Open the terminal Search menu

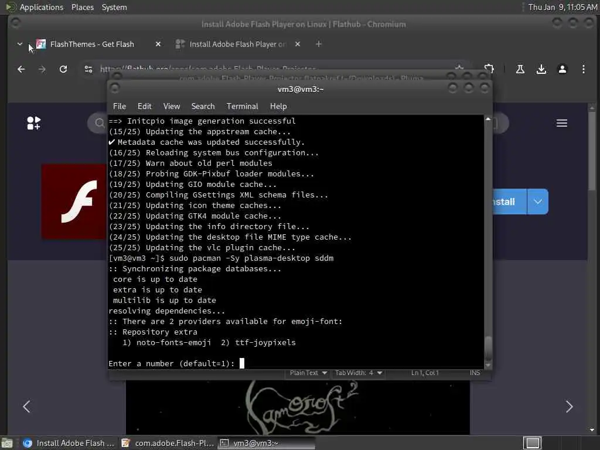point(203,107)
